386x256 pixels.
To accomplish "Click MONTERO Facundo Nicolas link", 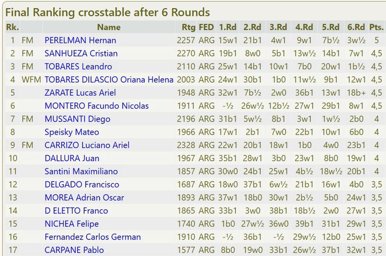I will [x=96, y=106].
